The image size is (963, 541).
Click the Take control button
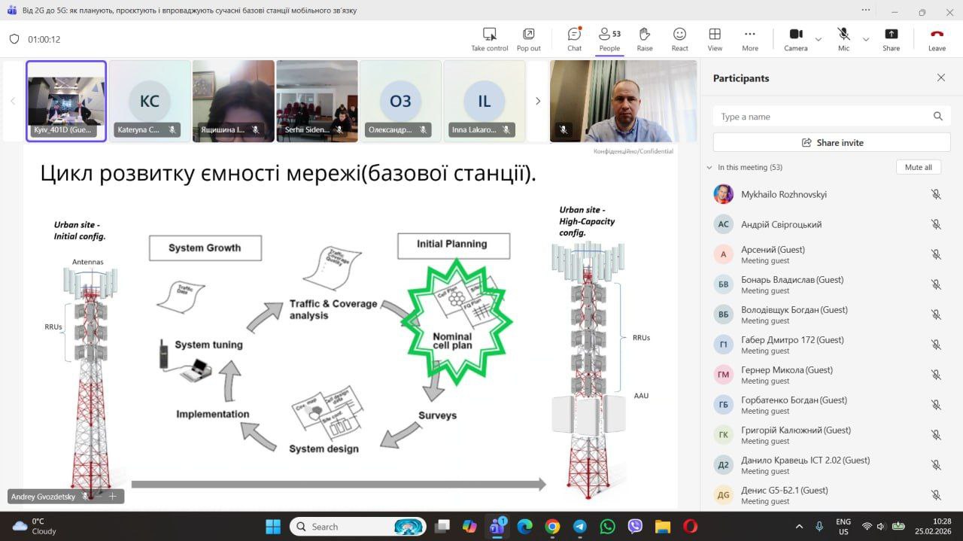coord(489,38)
